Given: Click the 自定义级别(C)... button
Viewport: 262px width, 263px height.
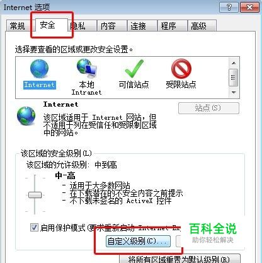Looking at the screenshot, I should point(138,241).
